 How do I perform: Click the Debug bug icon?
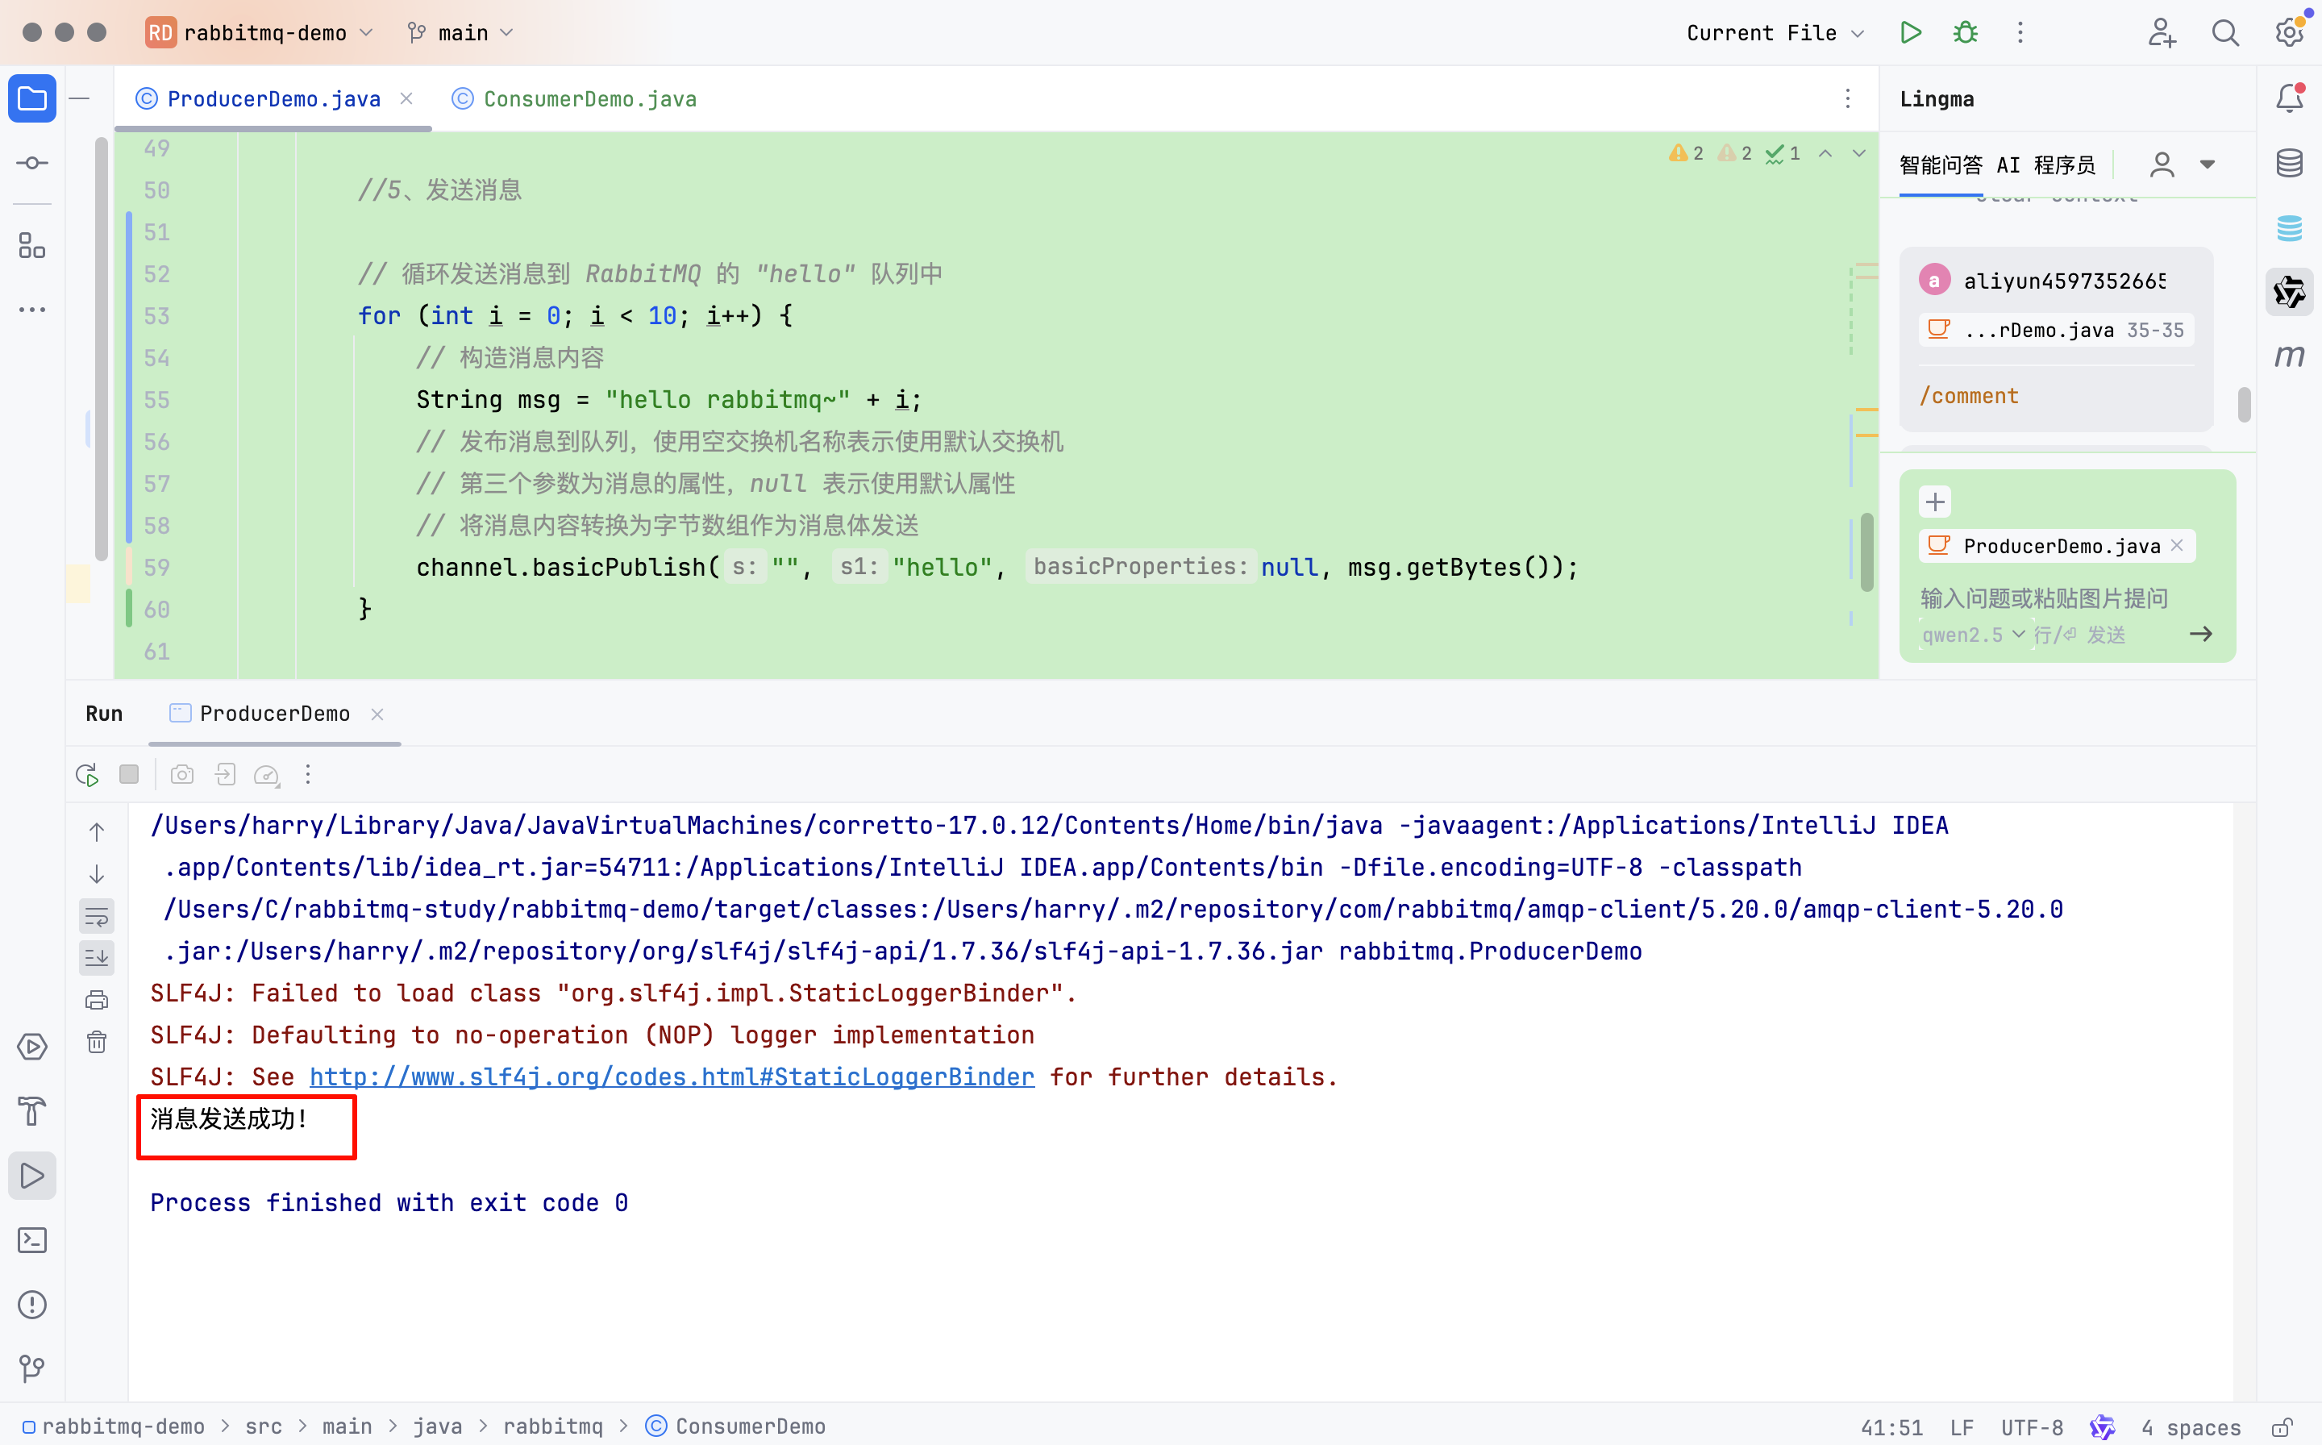[x=1965, y=32]
